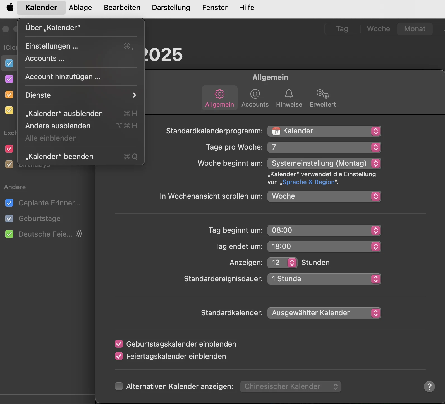Open In Wochenansicht scrollen um dropdown
Image resolution: width=445 pixels, height=404 pixels.
[324, 196]
